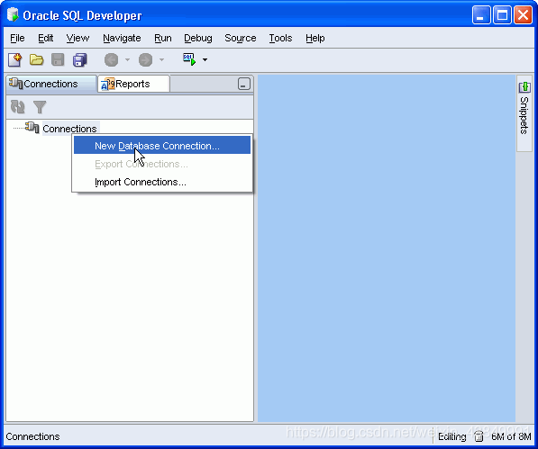The height and width of the screenshot is (449, 538).
Task: Click the Save All toolbar icon
Action: tap(79, 60)
